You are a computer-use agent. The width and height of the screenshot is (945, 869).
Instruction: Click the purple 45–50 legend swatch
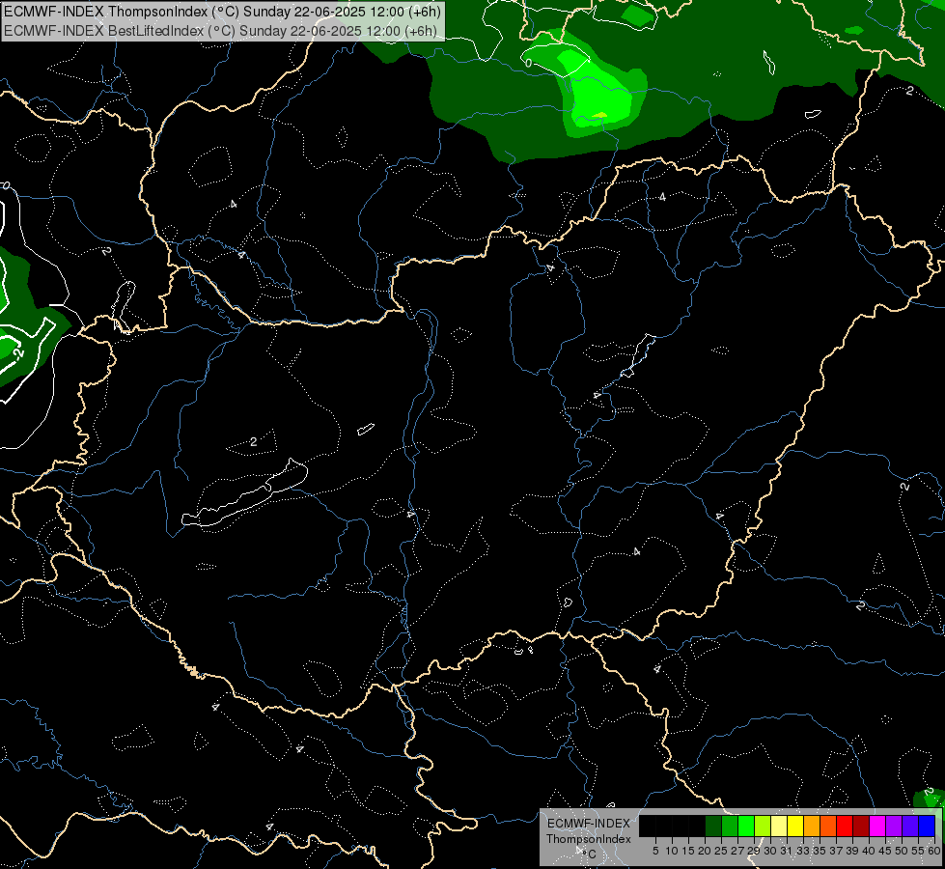pyautogui.click(x=894, y=827)
